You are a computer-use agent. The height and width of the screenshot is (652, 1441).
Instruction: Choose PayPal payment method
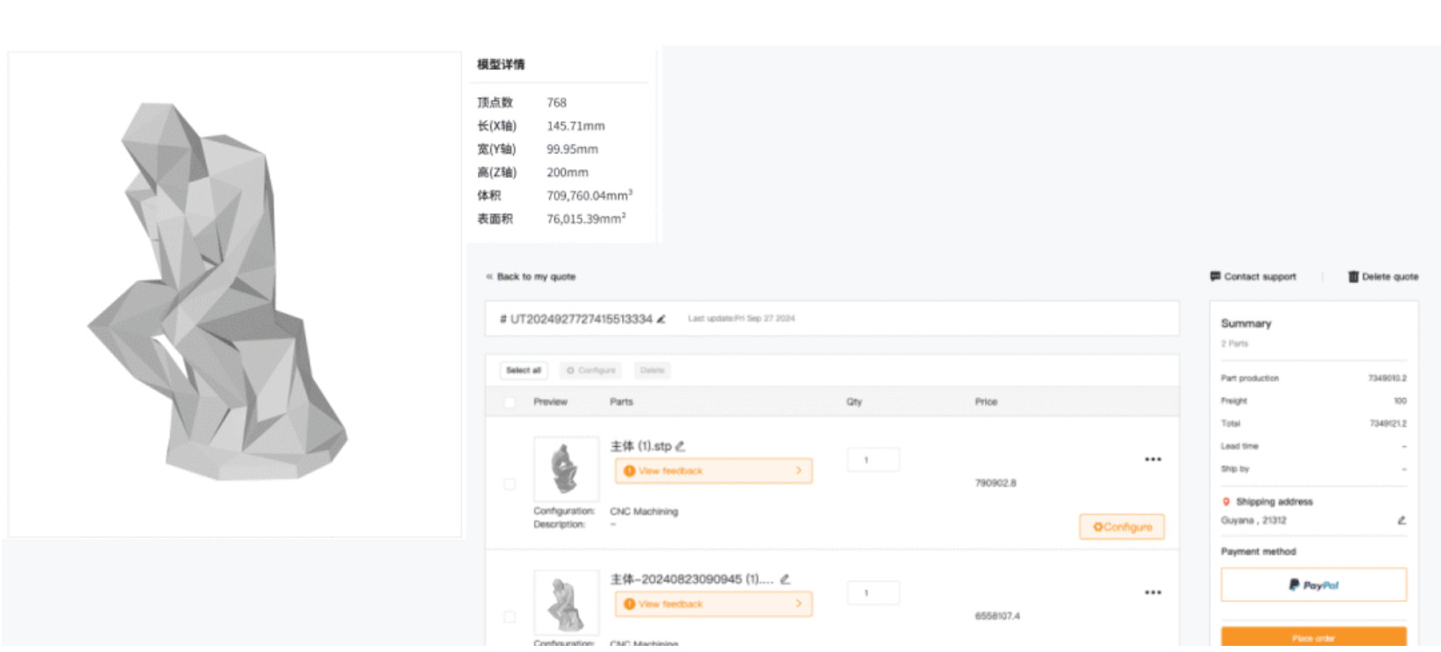(1313, 585)
